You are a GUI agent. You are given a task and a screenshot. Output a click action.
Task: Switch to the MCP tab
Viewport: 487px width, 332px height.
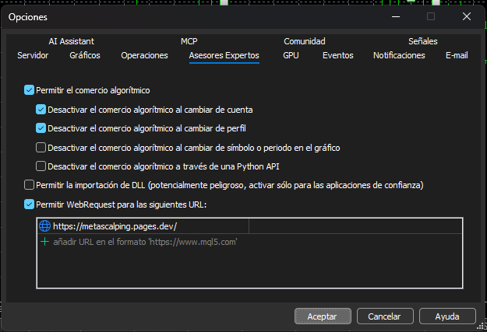189,41
